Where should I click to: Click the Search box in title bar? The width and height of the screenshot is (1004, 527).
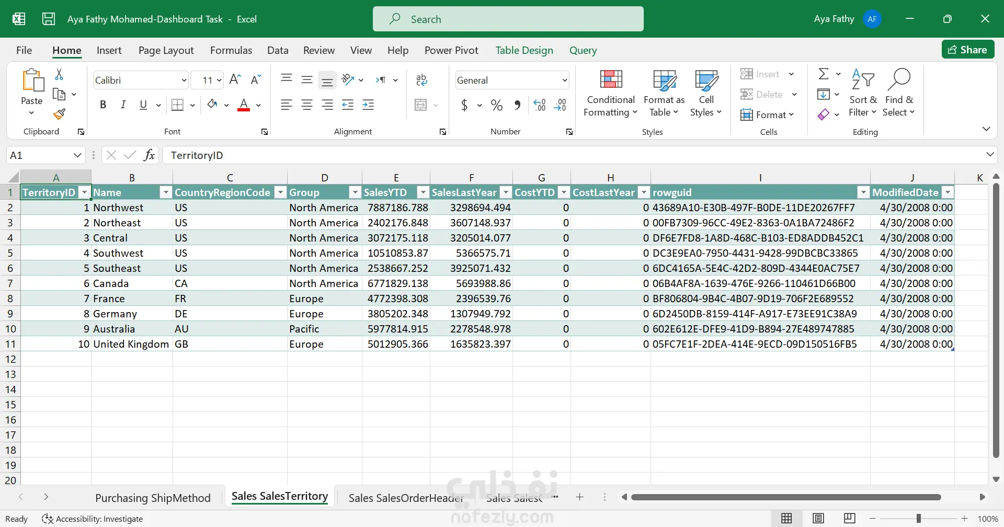pos(508,19)
